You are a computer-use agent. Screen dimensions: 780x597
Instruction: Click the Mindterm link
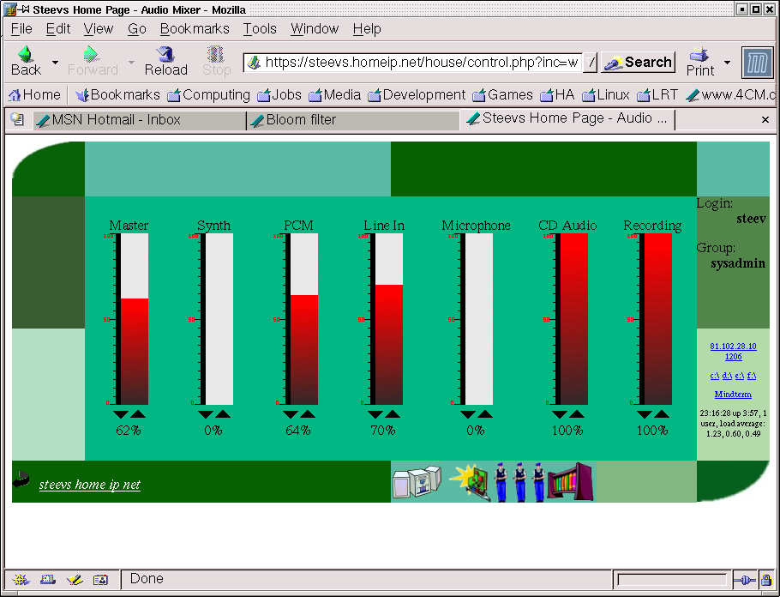(733, 395)
